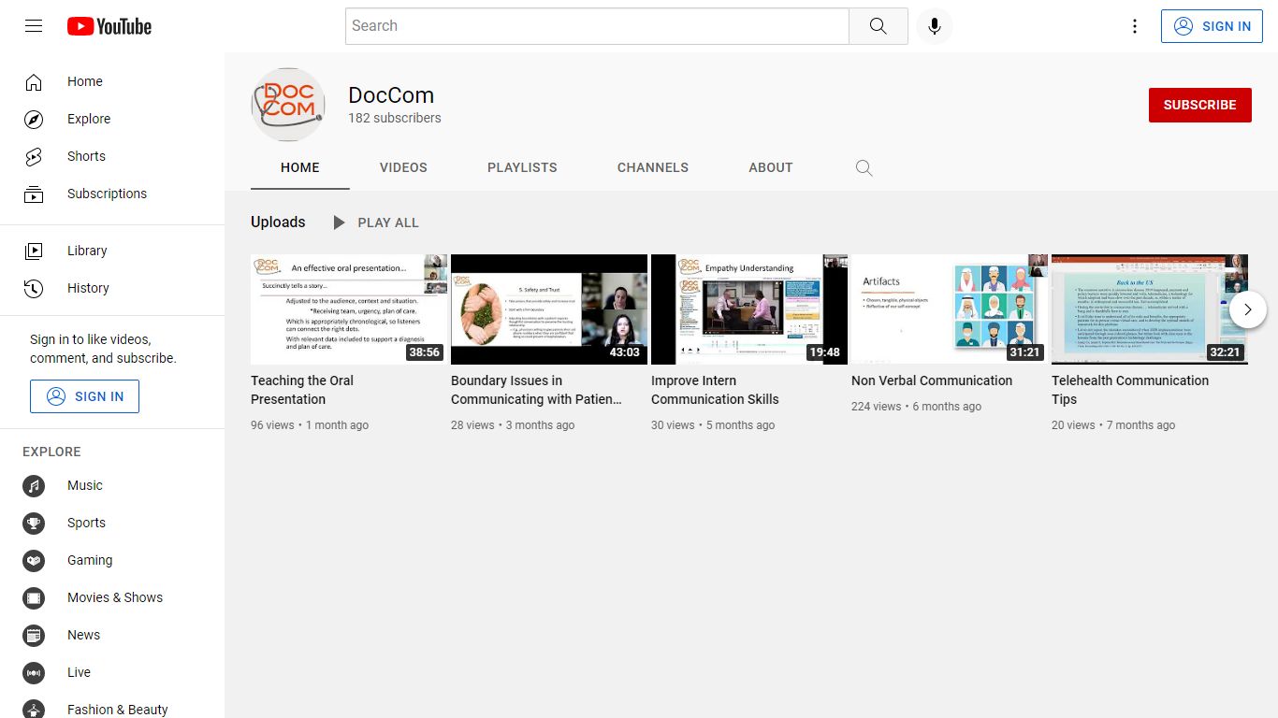Switch to the PLAYLISTS tab

pyautogui.click(x=522, y=168)
